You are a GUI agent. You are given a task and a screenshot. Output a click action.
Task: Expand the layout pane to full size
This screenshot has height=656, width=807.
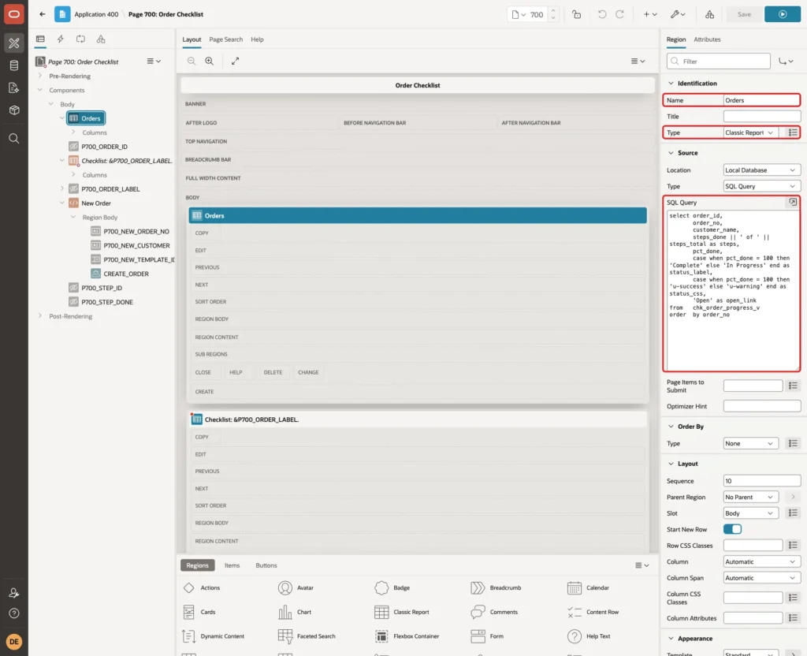tap(235, 61)
